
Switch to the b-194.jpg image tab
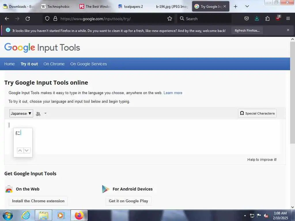[172, 7]
